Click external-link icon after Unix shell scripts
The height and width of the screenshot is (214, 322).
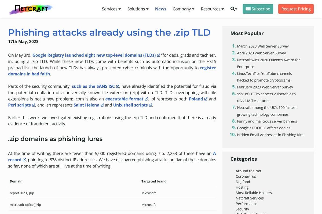tap(150, 105)
